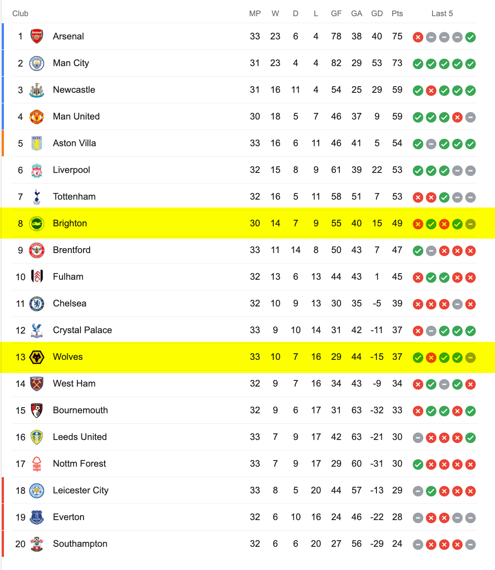Image resolution: width=495 pixels, height=570 pixels.
Task: Click the West Ham club crest
Action: (37, 384)
